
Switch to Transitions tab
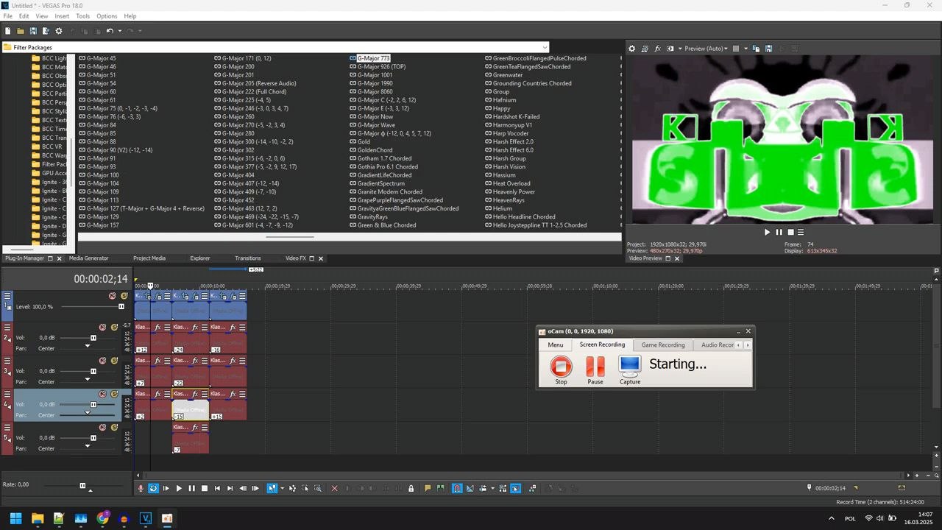point(247,258)
